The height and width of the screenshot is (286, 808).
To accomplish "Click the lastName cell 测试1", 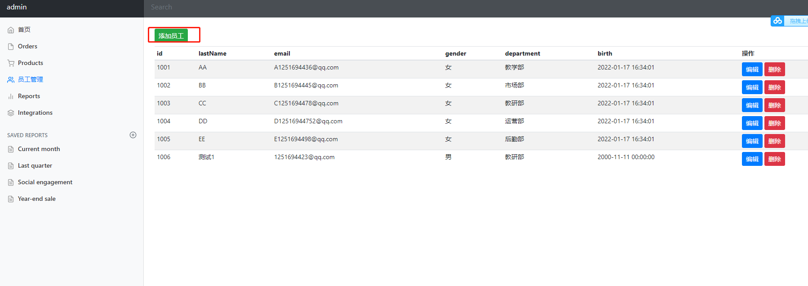I will point(206,157).
